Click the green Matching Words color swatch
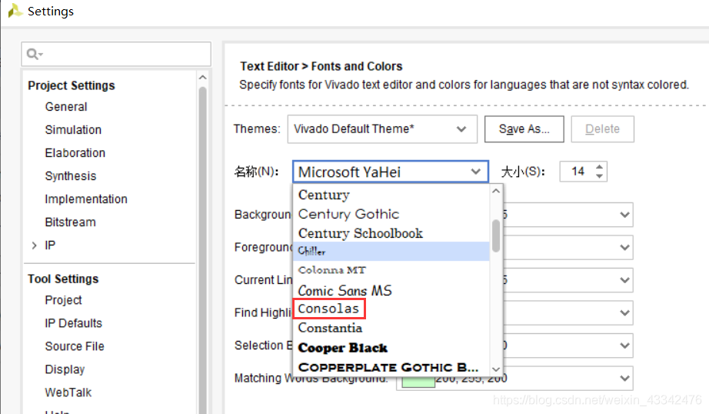Screen dimensions: 709x414 tap(418, 382)
